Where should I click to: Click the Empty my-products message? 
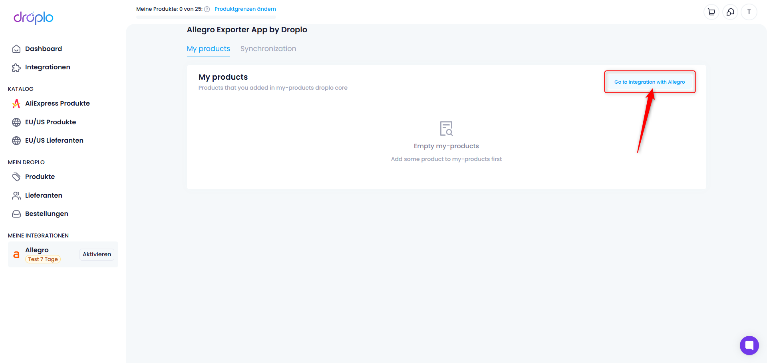446,146
